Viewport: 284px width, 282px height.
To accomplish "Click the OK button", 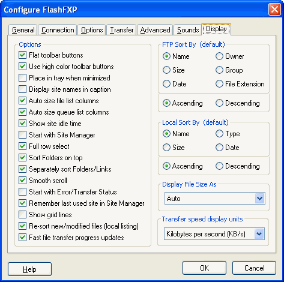I will 204,268.
